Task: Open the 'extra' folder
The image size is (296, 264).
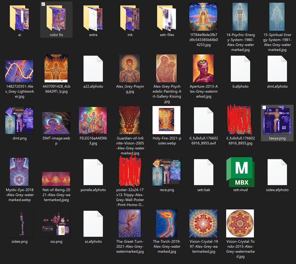Action: coord(93,18)
